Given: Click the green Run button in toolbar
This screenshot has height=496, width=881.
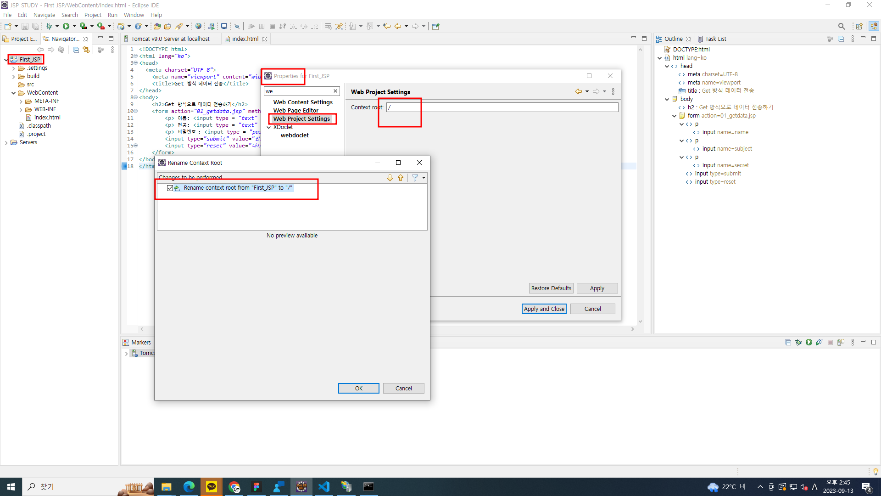Looking at the screenshot, I should 66,26.
